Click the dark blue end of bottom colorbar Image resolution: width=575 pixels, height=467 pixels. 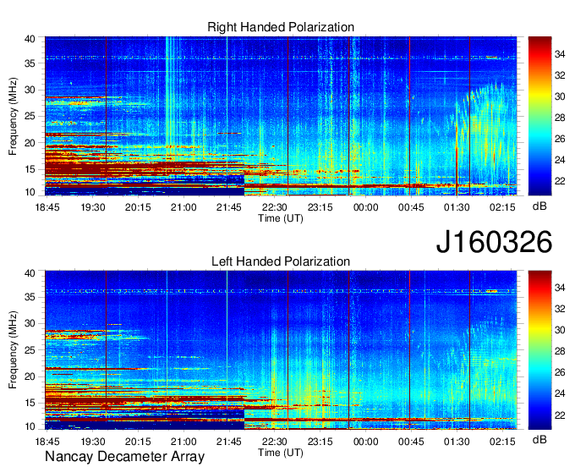click(x=539, y=425)
